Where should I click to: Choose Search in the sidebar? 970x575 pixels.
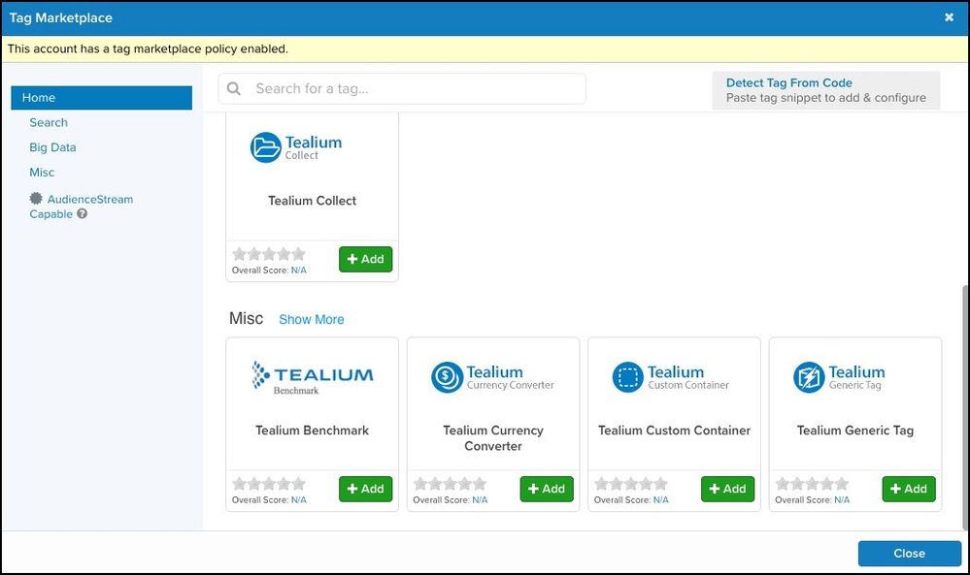click(49, 123)
